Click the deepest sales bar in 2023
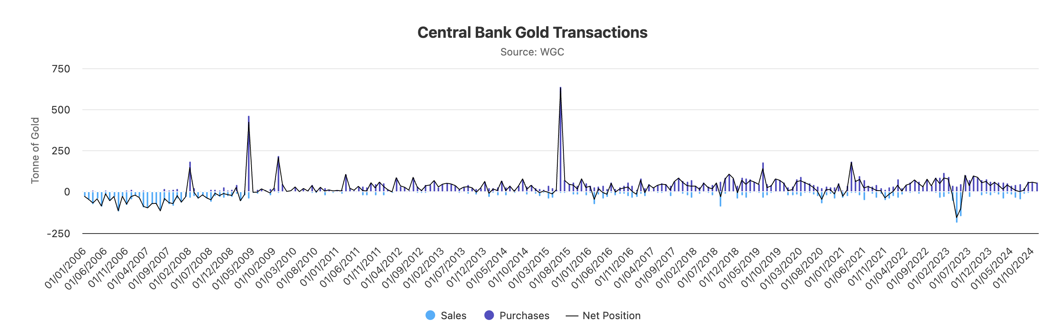The width and height of the screenshot is (1060, 328). pyautogui.click(x=957, y=208)
